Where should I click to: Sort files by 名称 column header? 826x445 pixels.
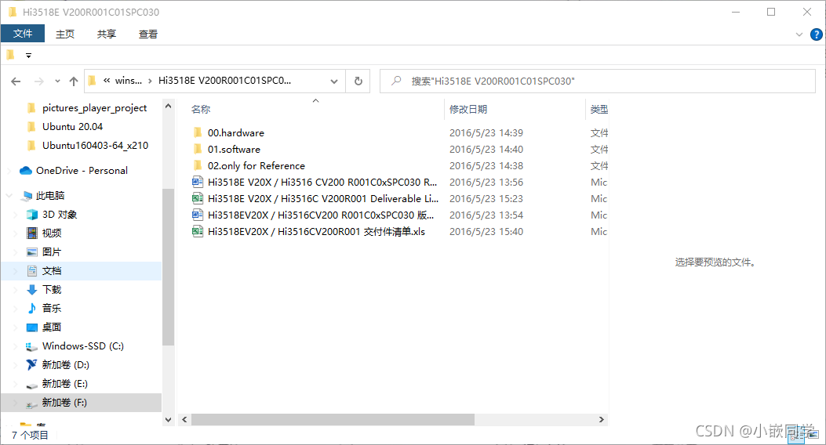tap(201, 110)
